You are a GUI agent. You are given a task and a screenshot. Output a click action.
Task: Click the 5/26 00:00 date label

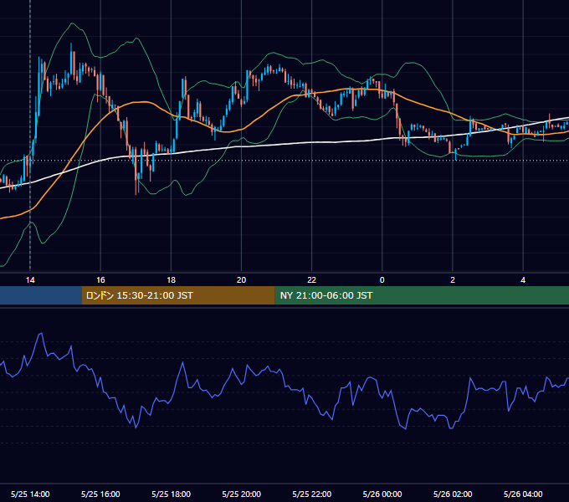382,494
